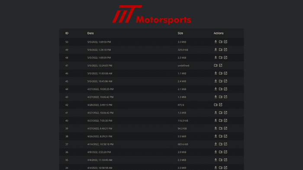Download the log in row 35
The image size is (303, 170).
tap(216, 160)
